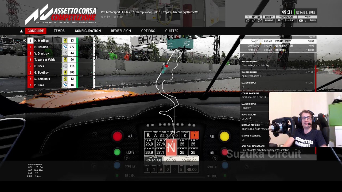Toggle the blue SPARE RH dashboard button
The image size is (342, 192).
[225, 166]
